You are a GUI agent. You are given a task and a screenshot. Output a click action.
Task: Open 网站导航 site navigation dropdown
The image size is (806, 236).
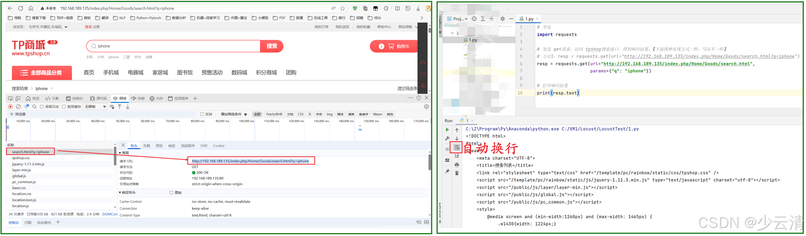click(x=408, y=27)
